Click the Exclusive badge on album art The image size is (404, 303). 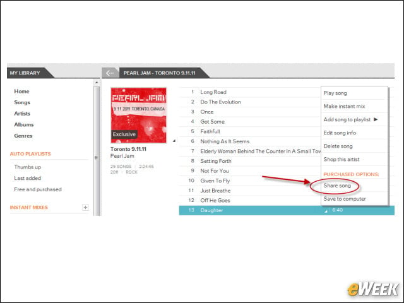click(x=124, y=134)
